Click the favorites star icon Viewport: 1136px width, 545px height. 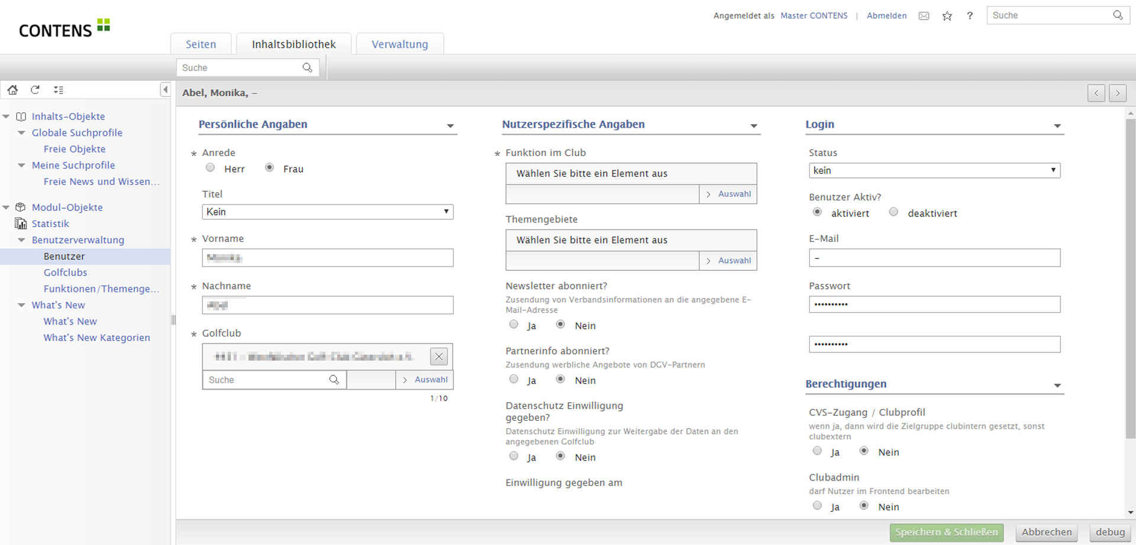[947, 16]
